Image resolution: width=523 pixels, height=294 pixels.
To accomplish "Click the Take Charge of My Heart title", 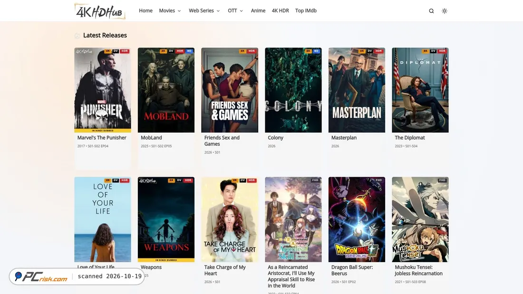I will pos(225,270).
